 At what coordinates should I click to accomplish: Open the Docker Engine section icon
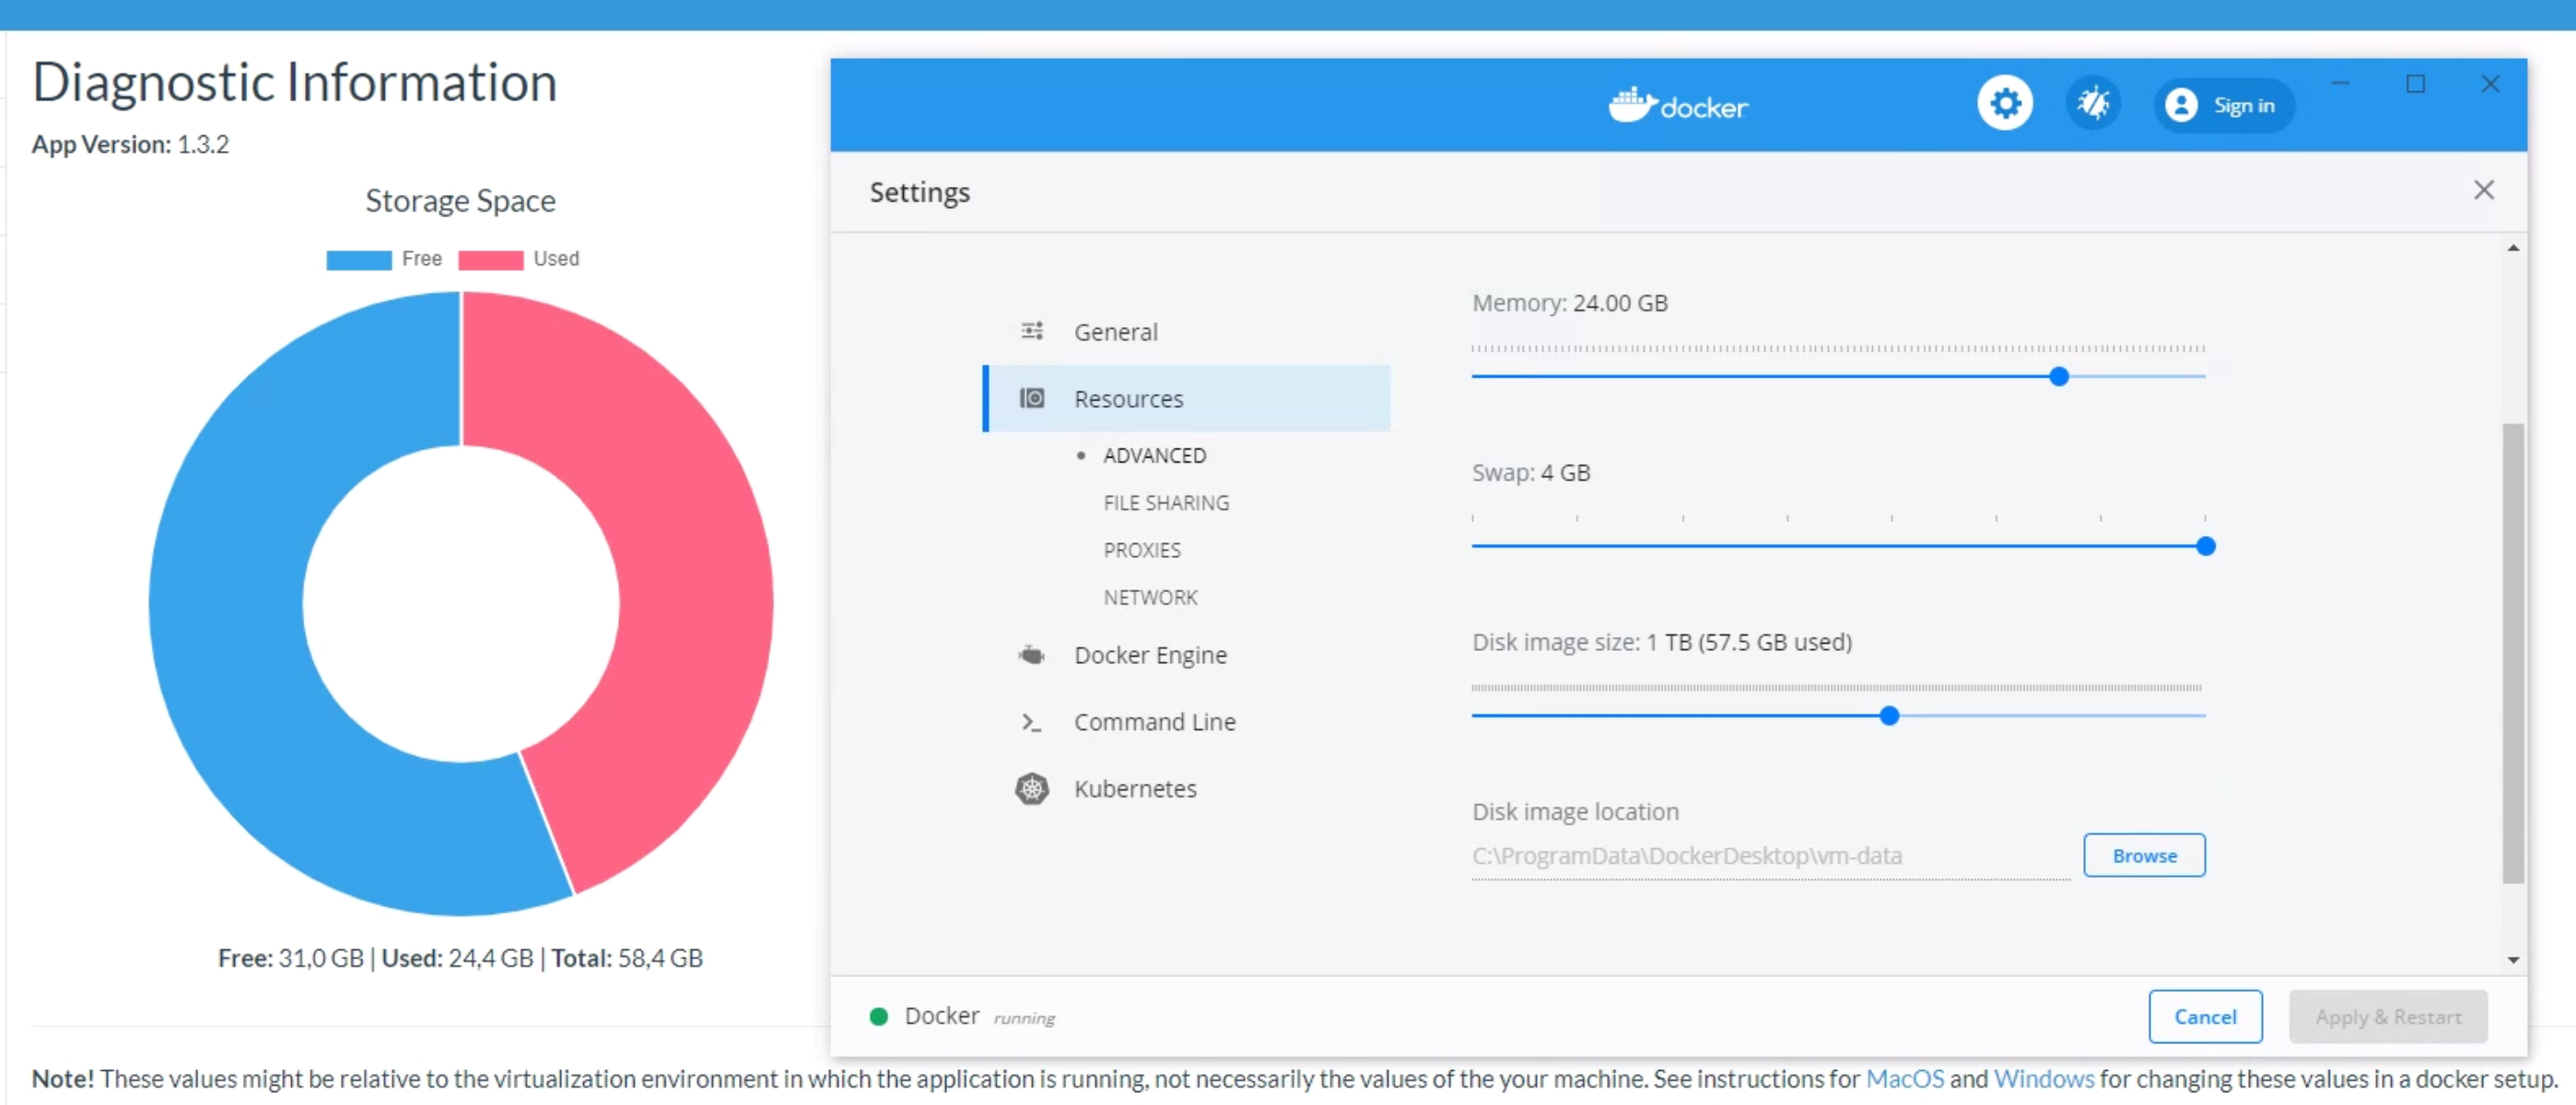click(x=1032, y=655)
